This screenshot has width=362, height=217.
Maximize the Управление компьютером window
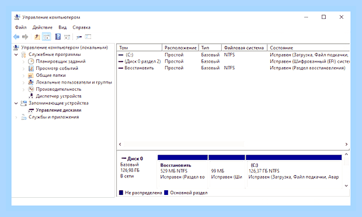click(x=323, y=17)
